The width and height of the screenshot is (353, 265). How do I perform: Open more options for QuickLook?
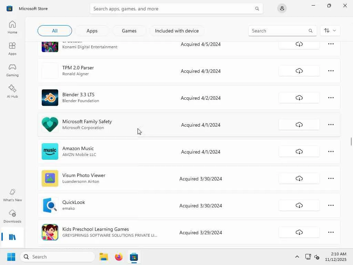331,205
